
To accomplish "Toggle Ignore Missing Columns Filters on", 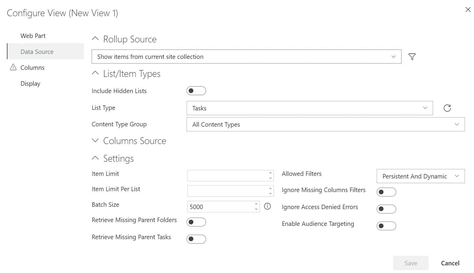I will click(x=386, y=192).
